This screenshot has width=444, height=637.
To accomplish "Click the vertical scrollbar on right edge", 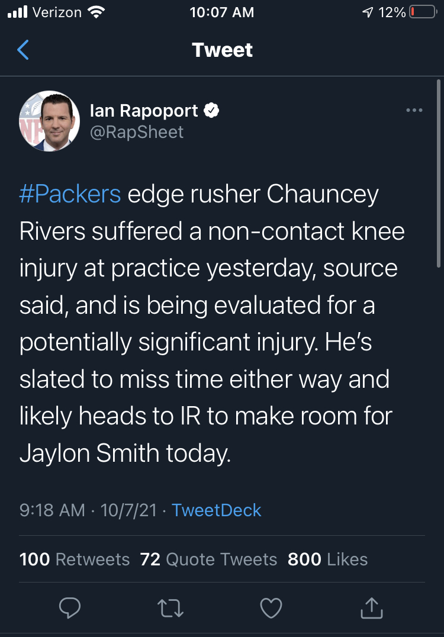I will point(438,173).
